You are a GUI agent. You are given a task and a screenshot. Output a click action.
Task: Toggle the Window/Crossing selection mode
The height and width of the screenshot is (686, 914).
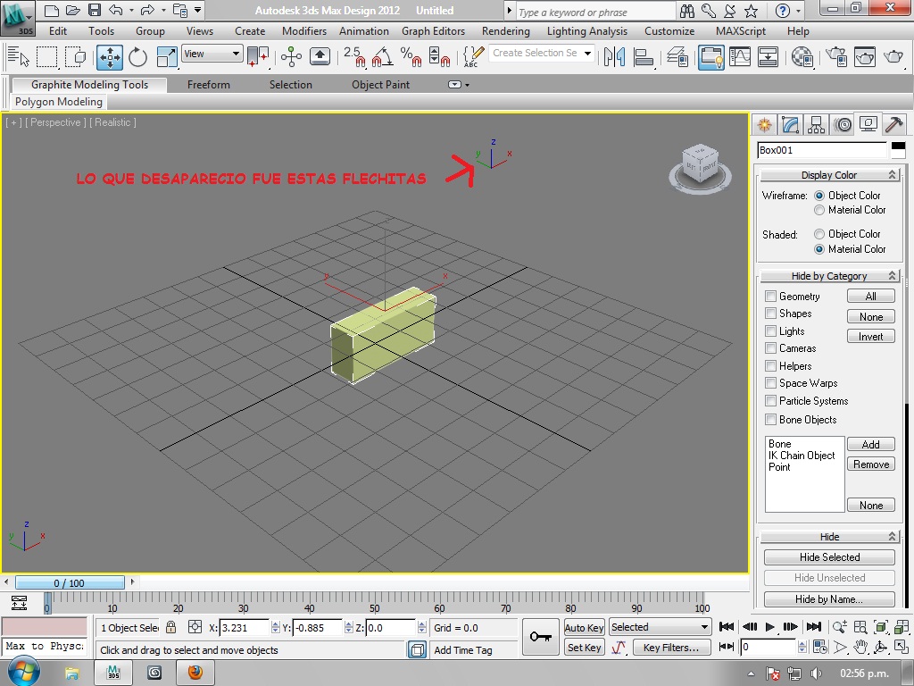click(x=75, y=57)
